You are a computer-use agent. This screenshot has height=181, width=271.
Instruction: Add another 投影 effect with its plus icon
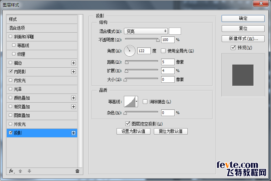coord(74,133)
